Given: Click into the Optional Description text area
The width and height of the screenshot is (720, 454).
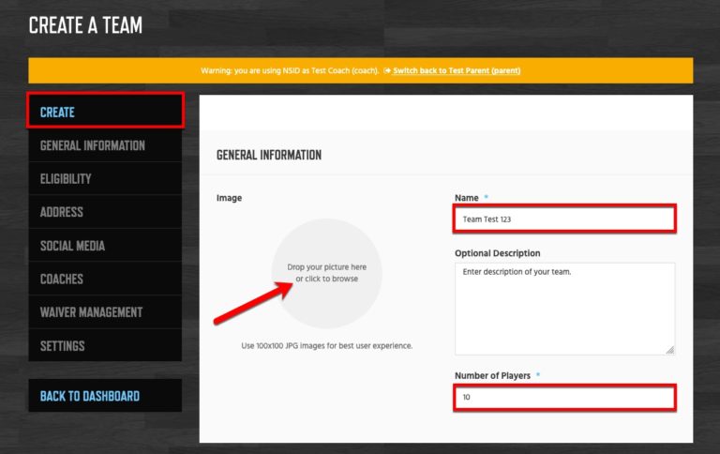Looking at the screenshot, I should (x=563, y=308).
